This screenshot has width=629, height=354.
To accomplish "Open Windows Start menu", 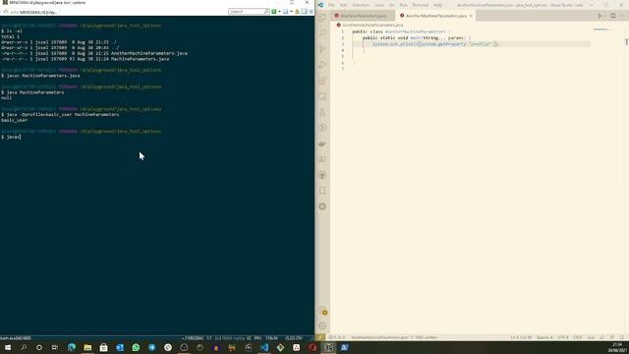I will [x=8, y=347].
